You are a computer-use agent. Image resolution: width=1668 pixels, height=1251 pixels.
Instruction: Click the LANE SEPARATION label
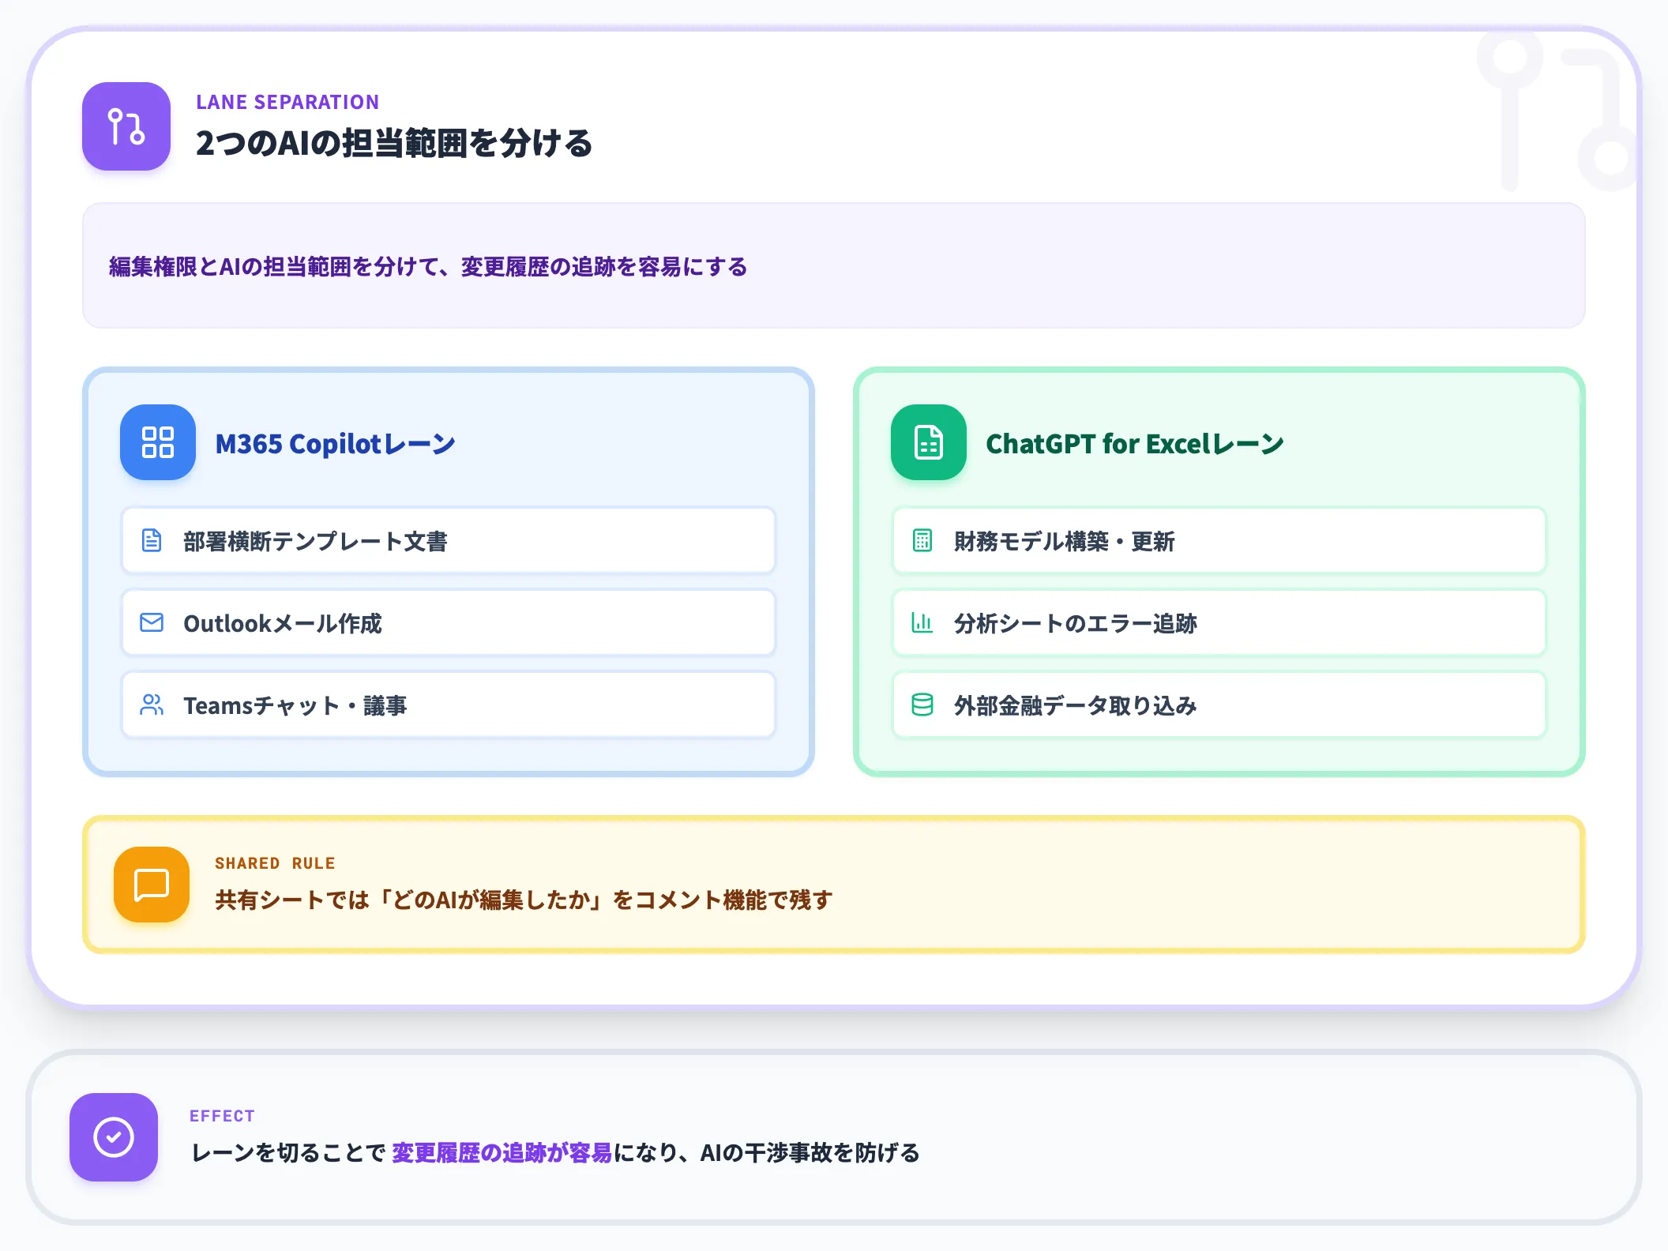click(x=287, y=102)
